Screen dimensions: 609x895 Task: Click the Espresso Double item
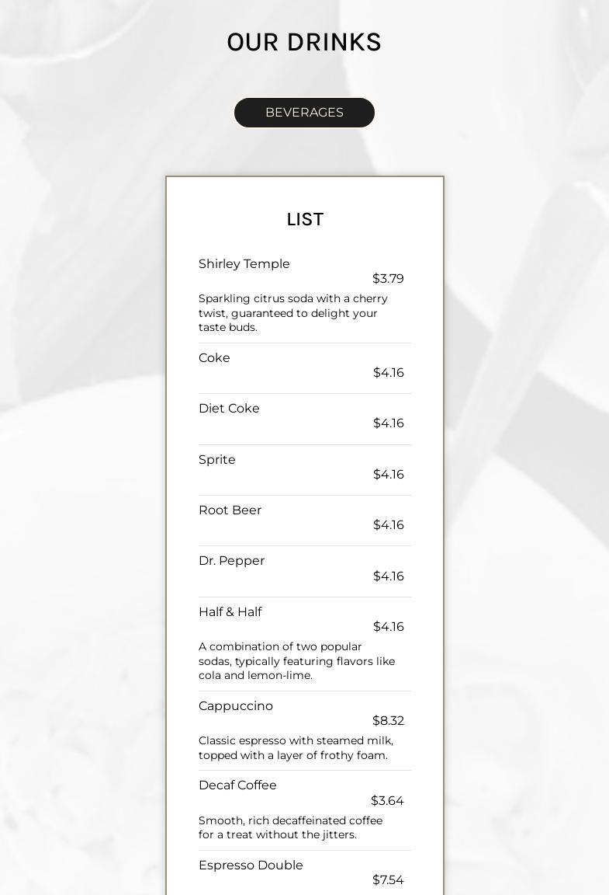[x=251, y=865]
